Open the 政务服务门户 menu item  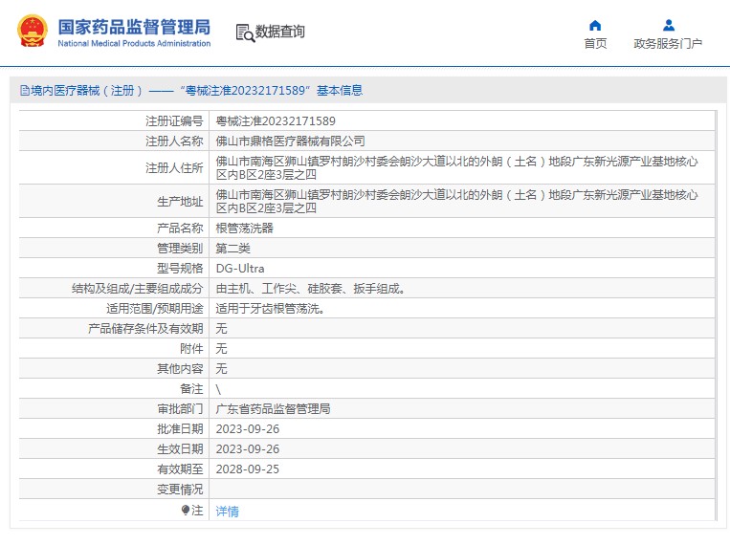[668, 43]
